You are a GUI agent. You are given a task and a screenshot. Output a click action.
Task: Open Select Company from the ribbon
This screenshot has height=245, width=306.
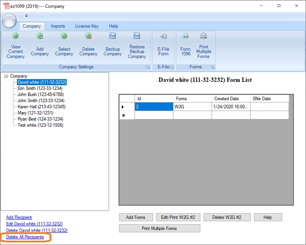64,36
